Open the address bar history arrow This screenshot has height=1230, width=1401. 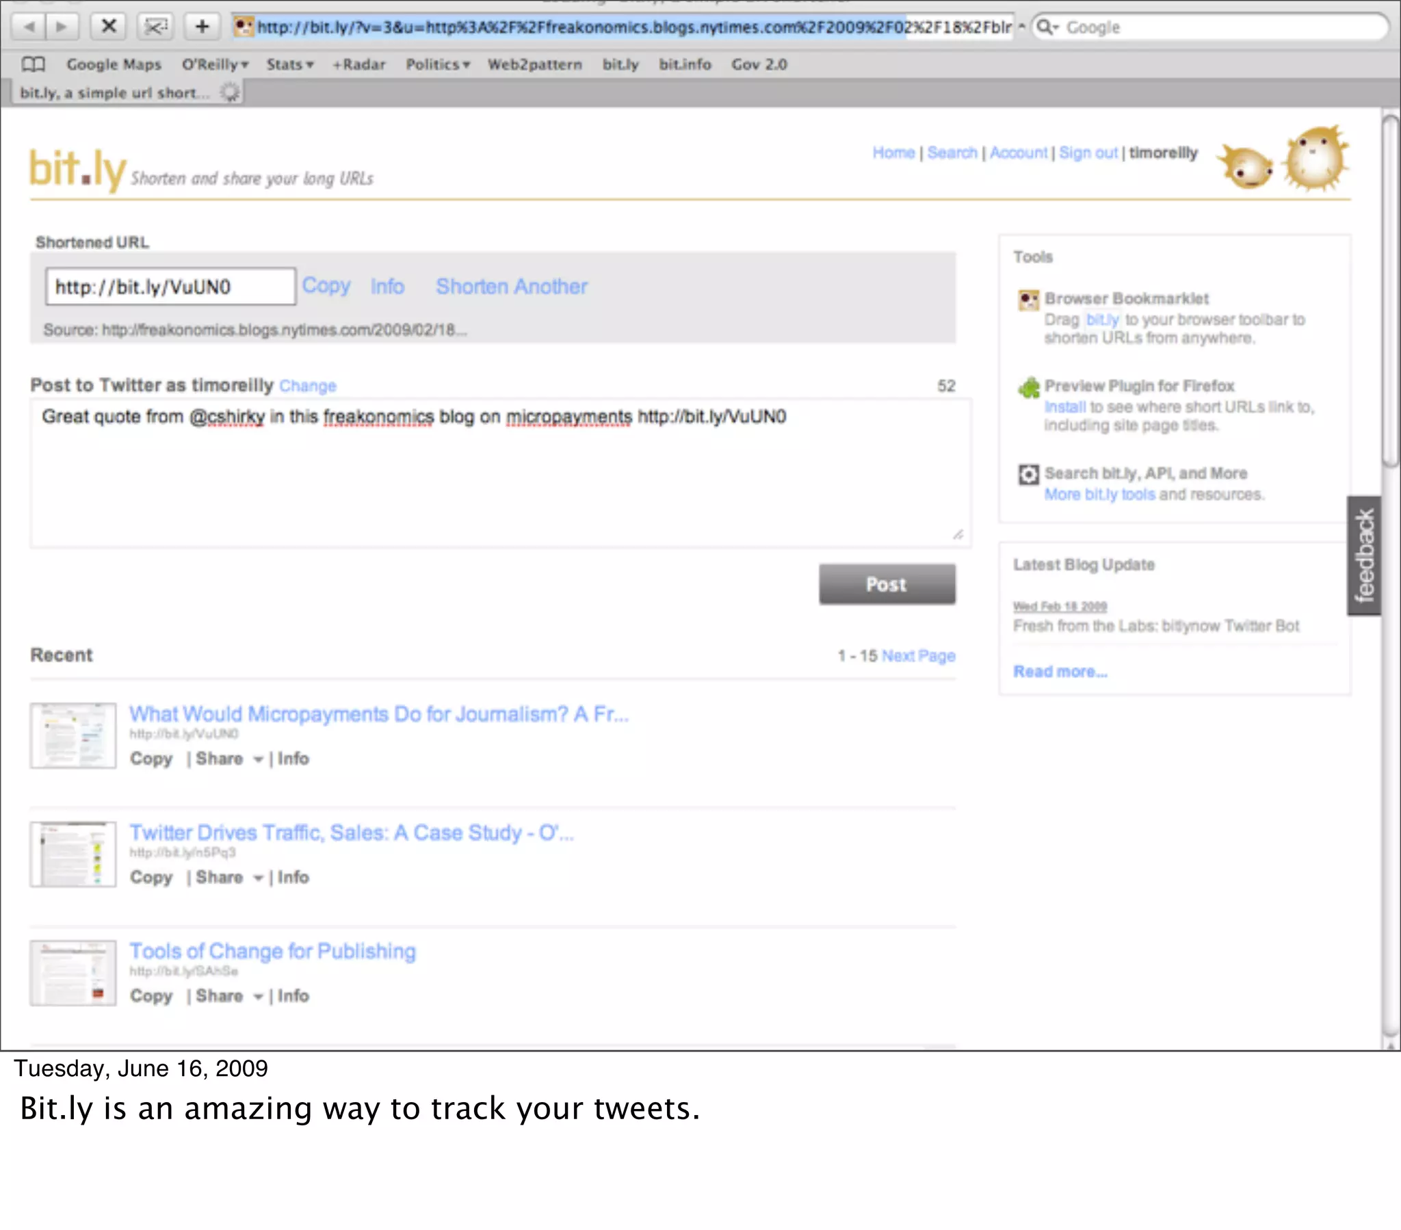pyautogui.click(x=1021, y=27)
